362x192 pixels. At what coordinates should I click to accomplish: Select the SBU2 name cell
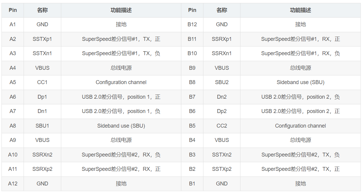(222, 83)
